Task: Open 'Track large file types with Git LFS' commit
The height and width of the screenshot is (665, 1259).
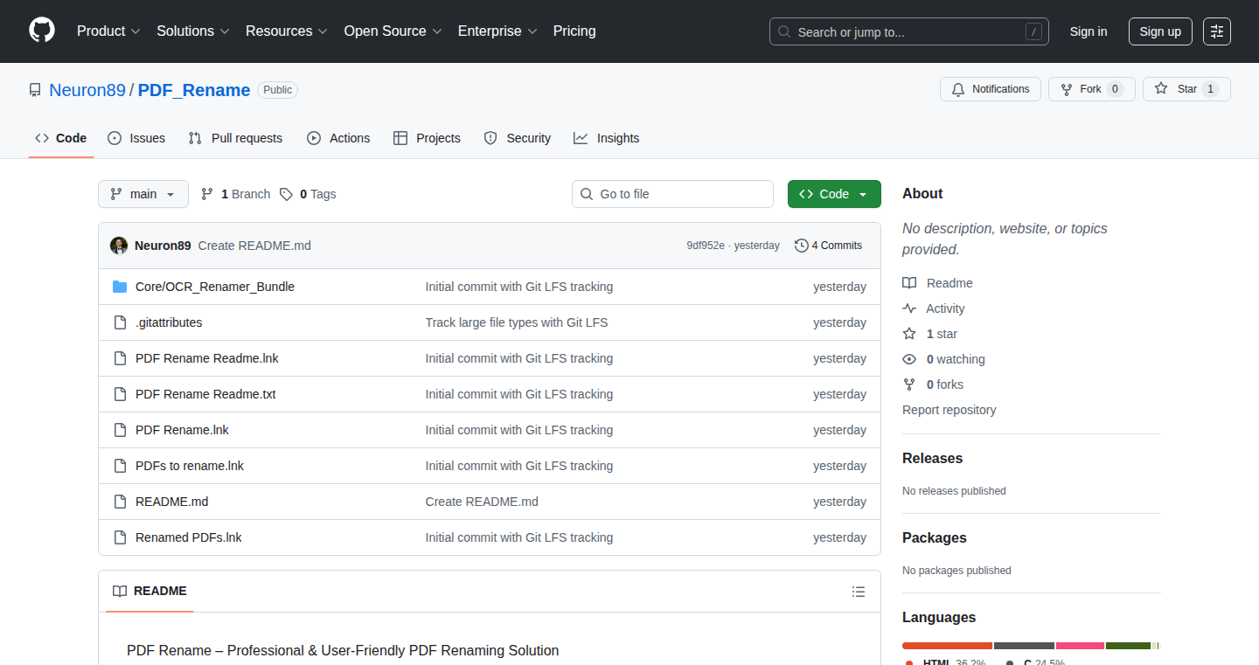Action: (x=517, y=322)
